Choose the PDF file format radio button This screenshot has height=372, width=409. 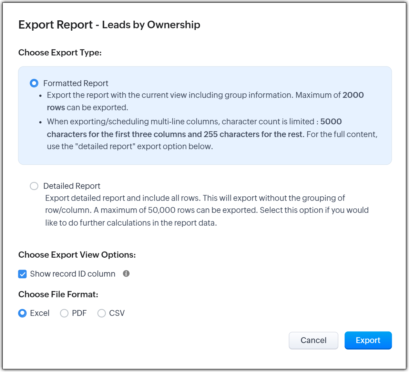click(x=64, y=313)
